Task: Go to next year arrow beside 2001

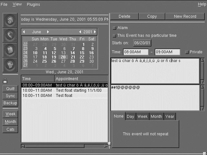Action: (95, 32)
